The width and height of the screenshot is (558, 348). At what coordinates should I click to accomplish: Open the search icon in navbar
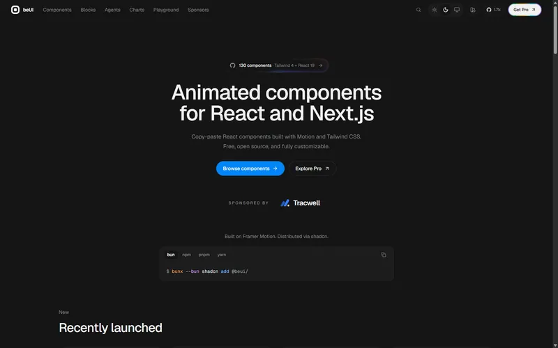point(418,10)
